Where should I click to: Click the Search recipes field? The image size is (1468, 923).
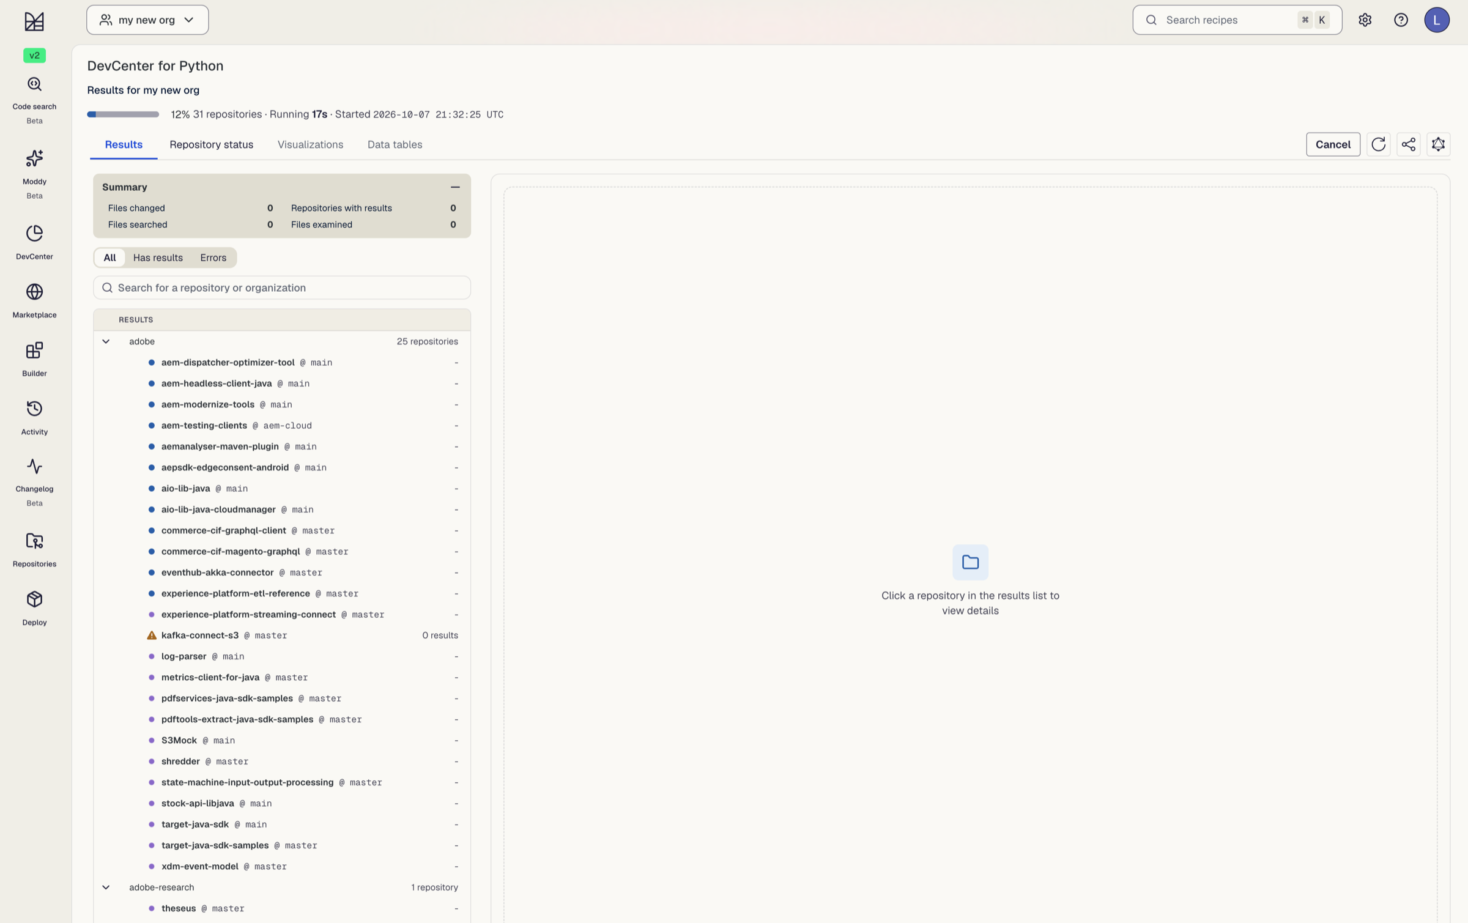click(1237, 20)
